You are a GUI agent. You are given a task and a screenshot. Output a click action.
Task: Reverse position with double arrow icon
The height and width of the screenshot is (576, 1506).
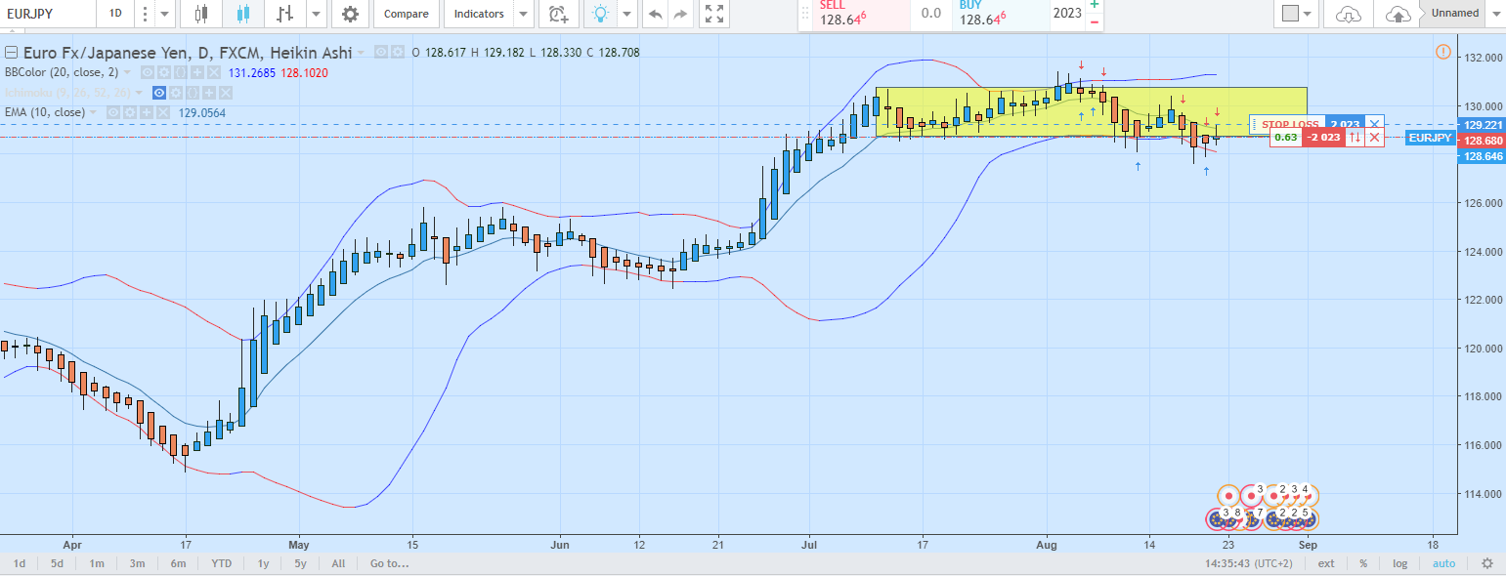click(1355, 138)
